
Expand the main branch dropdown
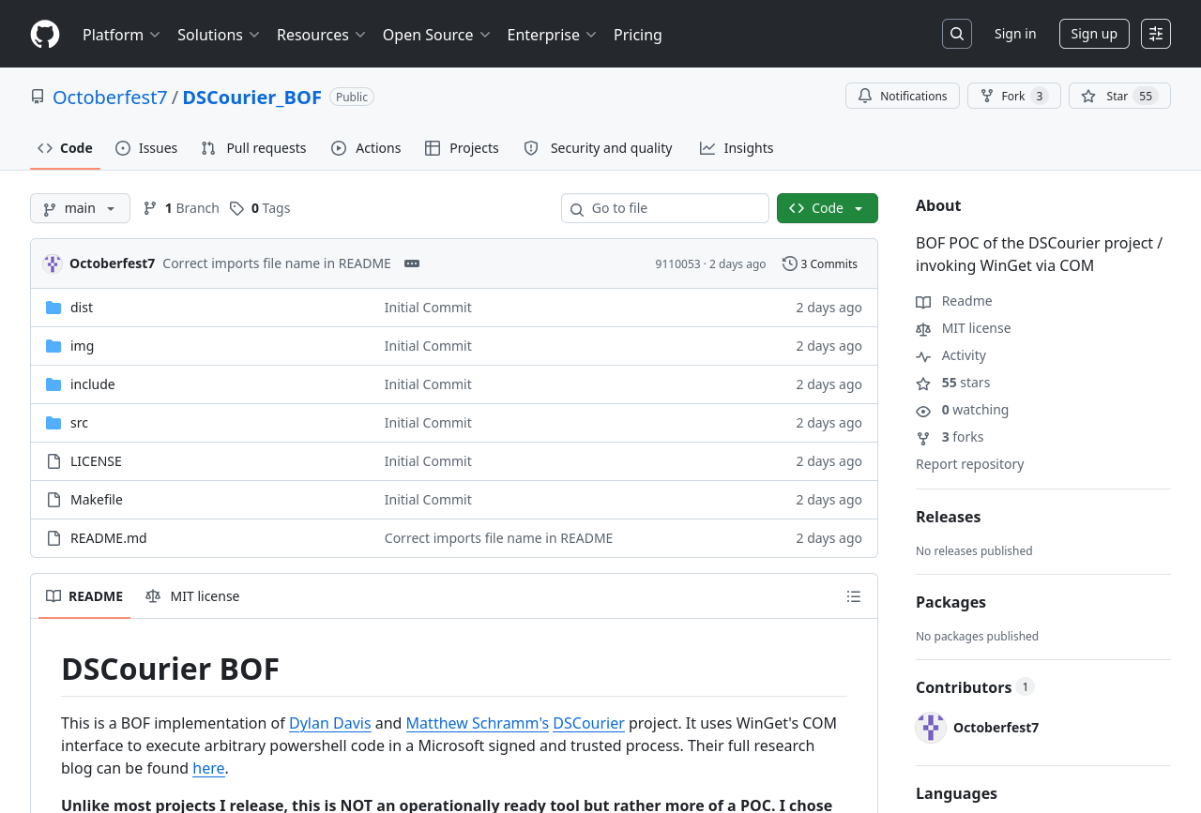coord(80,208)
